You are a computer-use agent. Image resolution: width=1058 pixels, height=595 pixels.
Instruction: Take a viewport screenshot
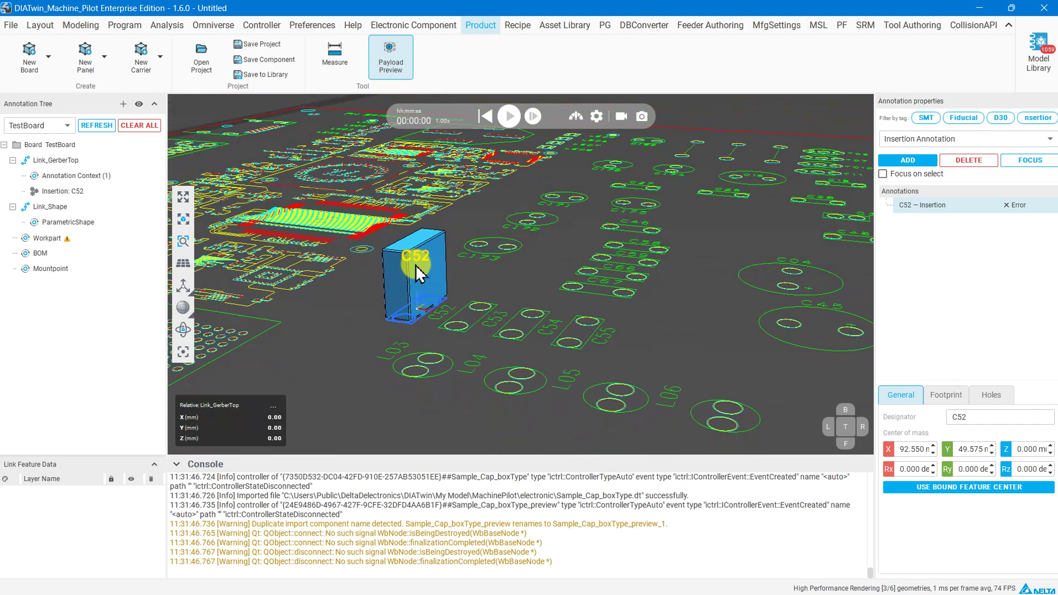tap(642, 116)
